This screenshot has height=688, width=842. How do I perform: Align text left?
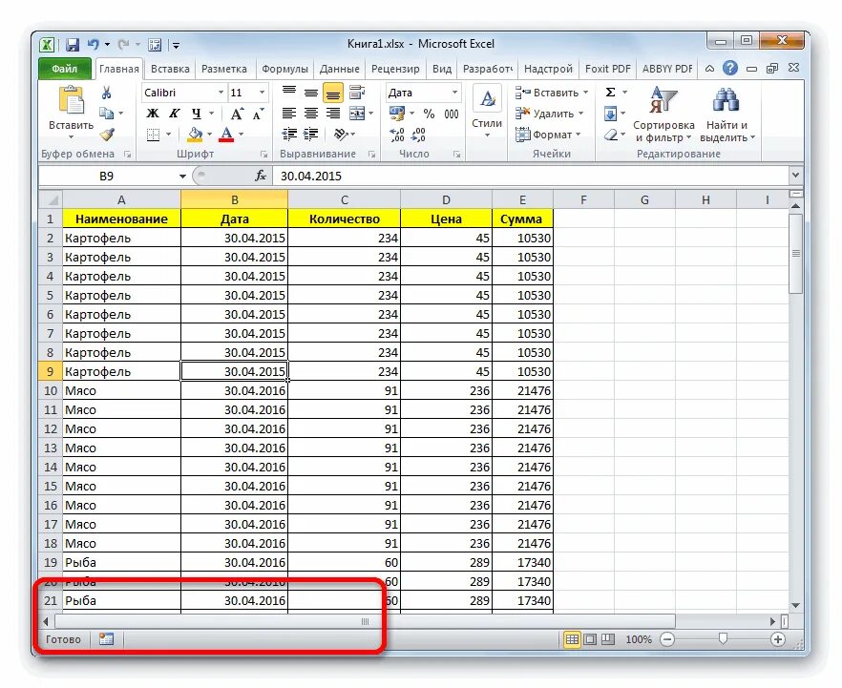point(289,114)
